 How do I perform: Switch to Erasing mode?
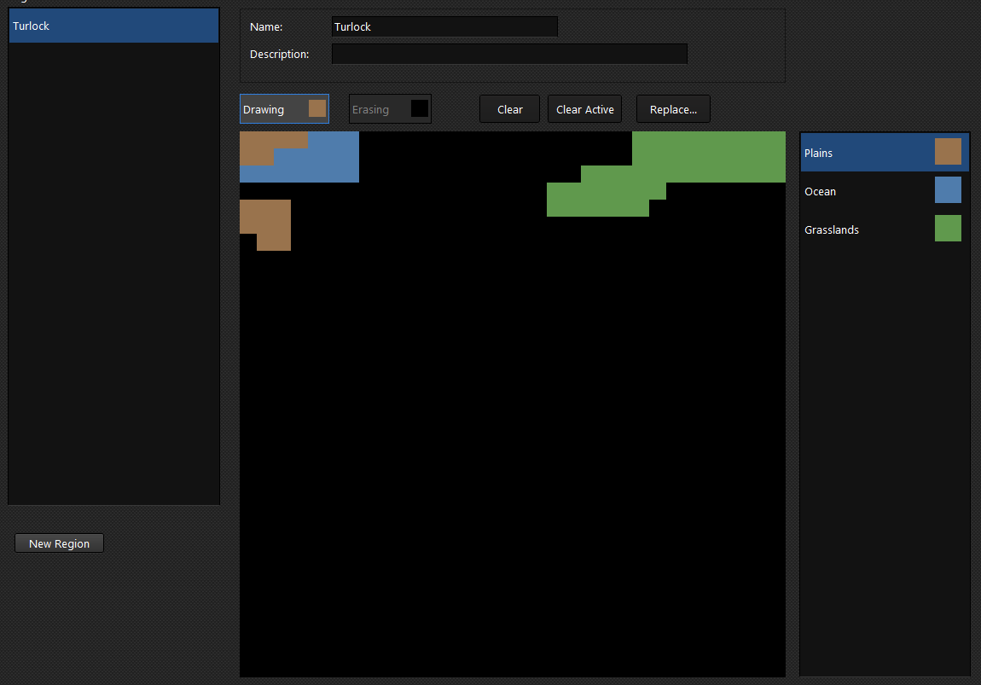[x=377, y=108]
